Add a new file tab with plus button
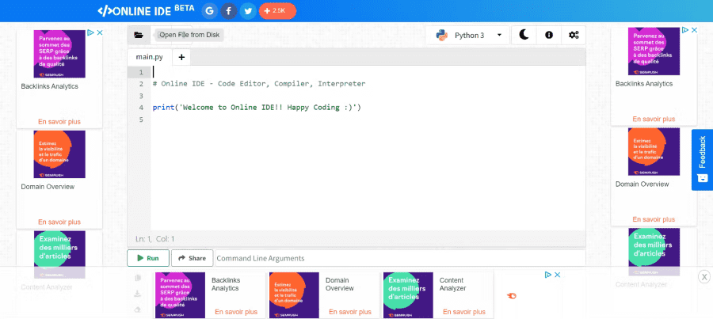This screenshot has height=319, width=713. (181, 57)
